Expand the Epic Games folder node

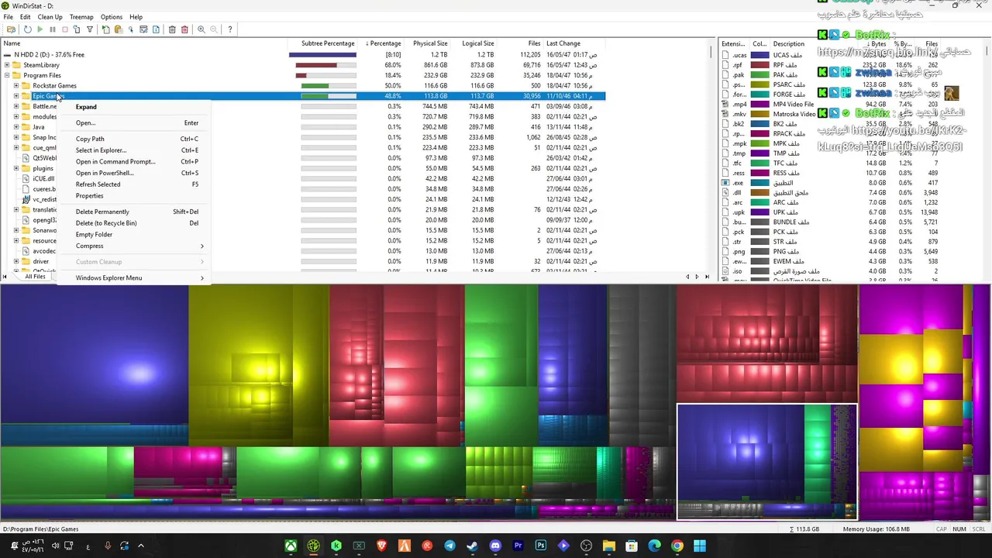click(16, 96)
